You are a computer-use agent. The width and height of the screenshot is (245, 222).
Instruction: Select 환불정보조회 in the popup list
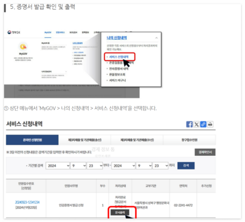[x=117, y=74]
